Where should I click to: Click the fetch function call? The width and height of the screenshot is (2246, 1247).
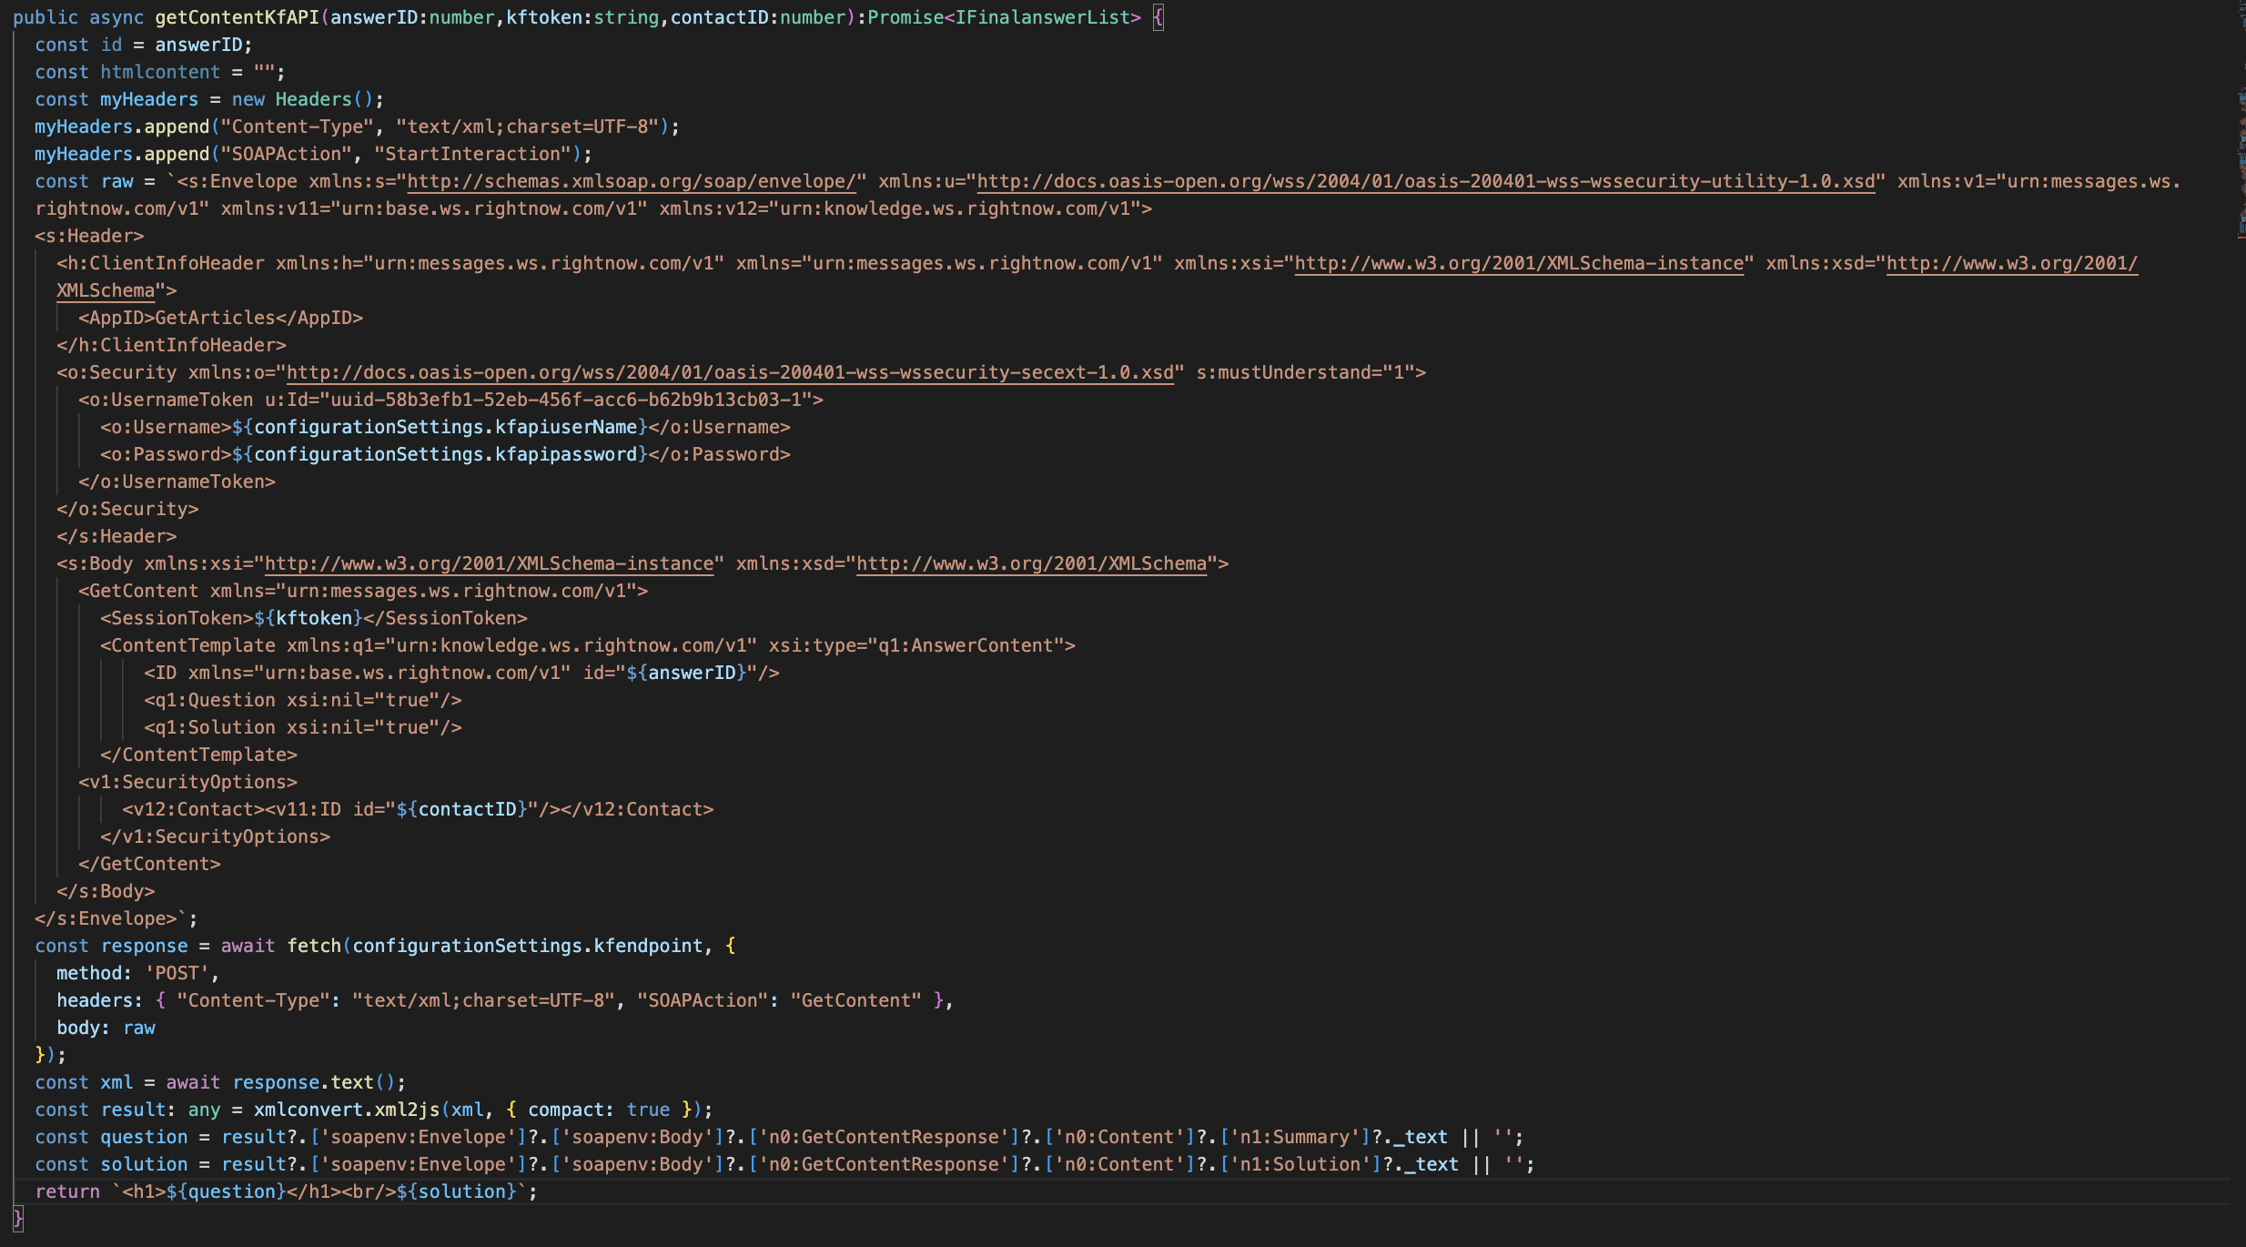[x=314, y=946]
